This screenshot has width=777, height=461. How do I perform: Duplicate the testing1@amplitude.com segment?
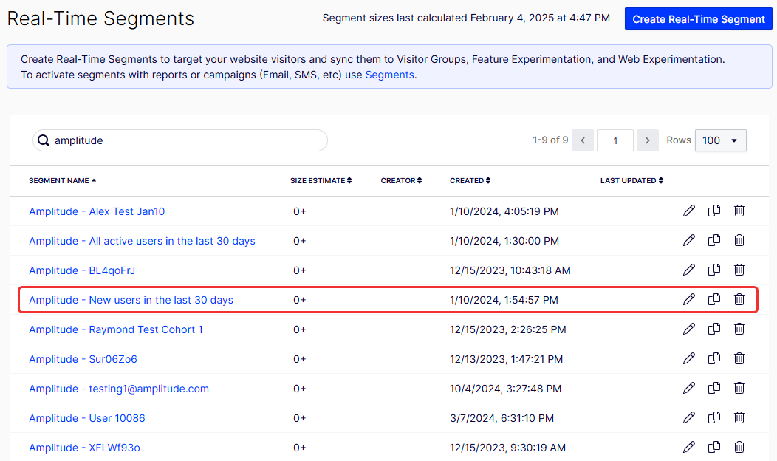click(714, 388)
